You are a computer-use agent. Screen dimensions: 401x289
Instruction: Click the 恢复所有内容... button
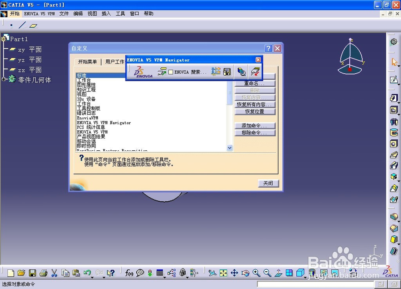pos(255,105)
